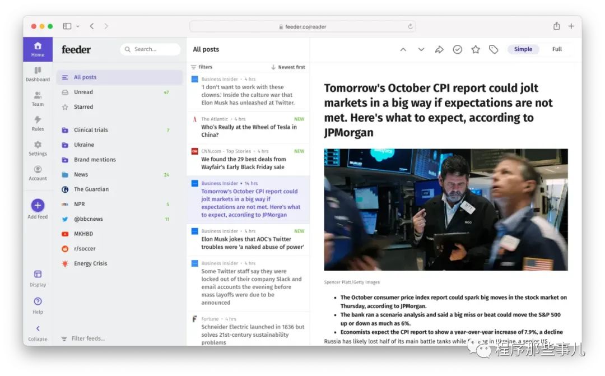This screenshot has height=376, width=605.
Task: Select The Guardian feed
Action: (x=120, y=189)
